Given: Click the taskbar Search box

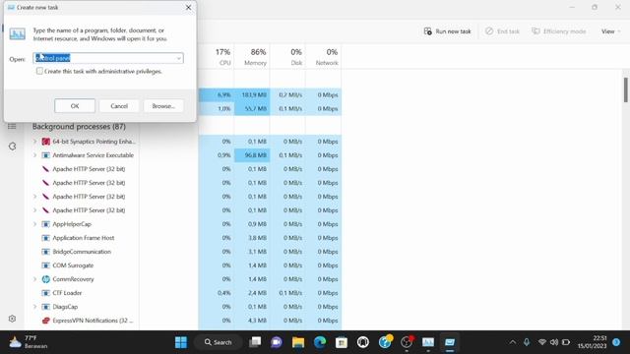Looking at the screenshot, I should point(219,342).
